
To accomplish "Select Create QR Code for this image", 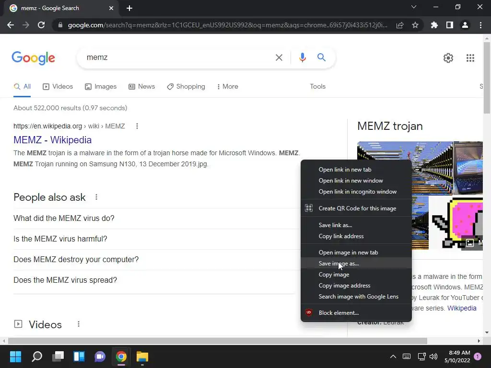I will coord(356,208).
